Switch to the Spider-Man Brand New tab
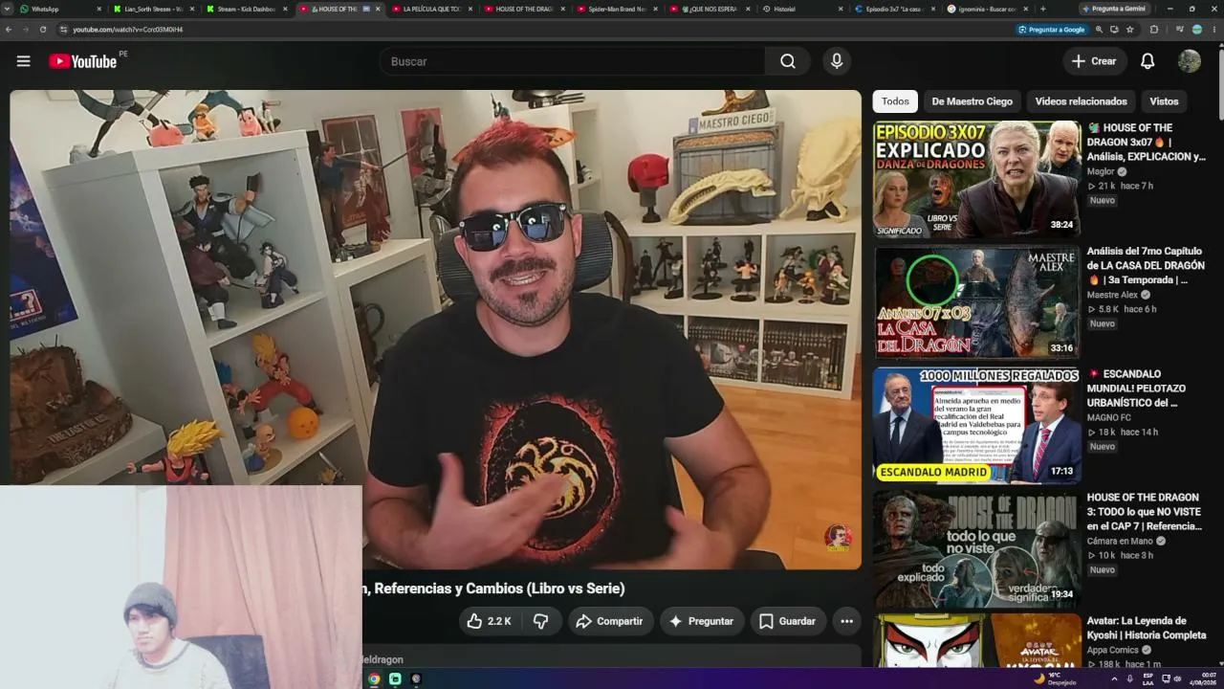The height and width of the screenshot is (689, 1224). (x=616, y=9)
